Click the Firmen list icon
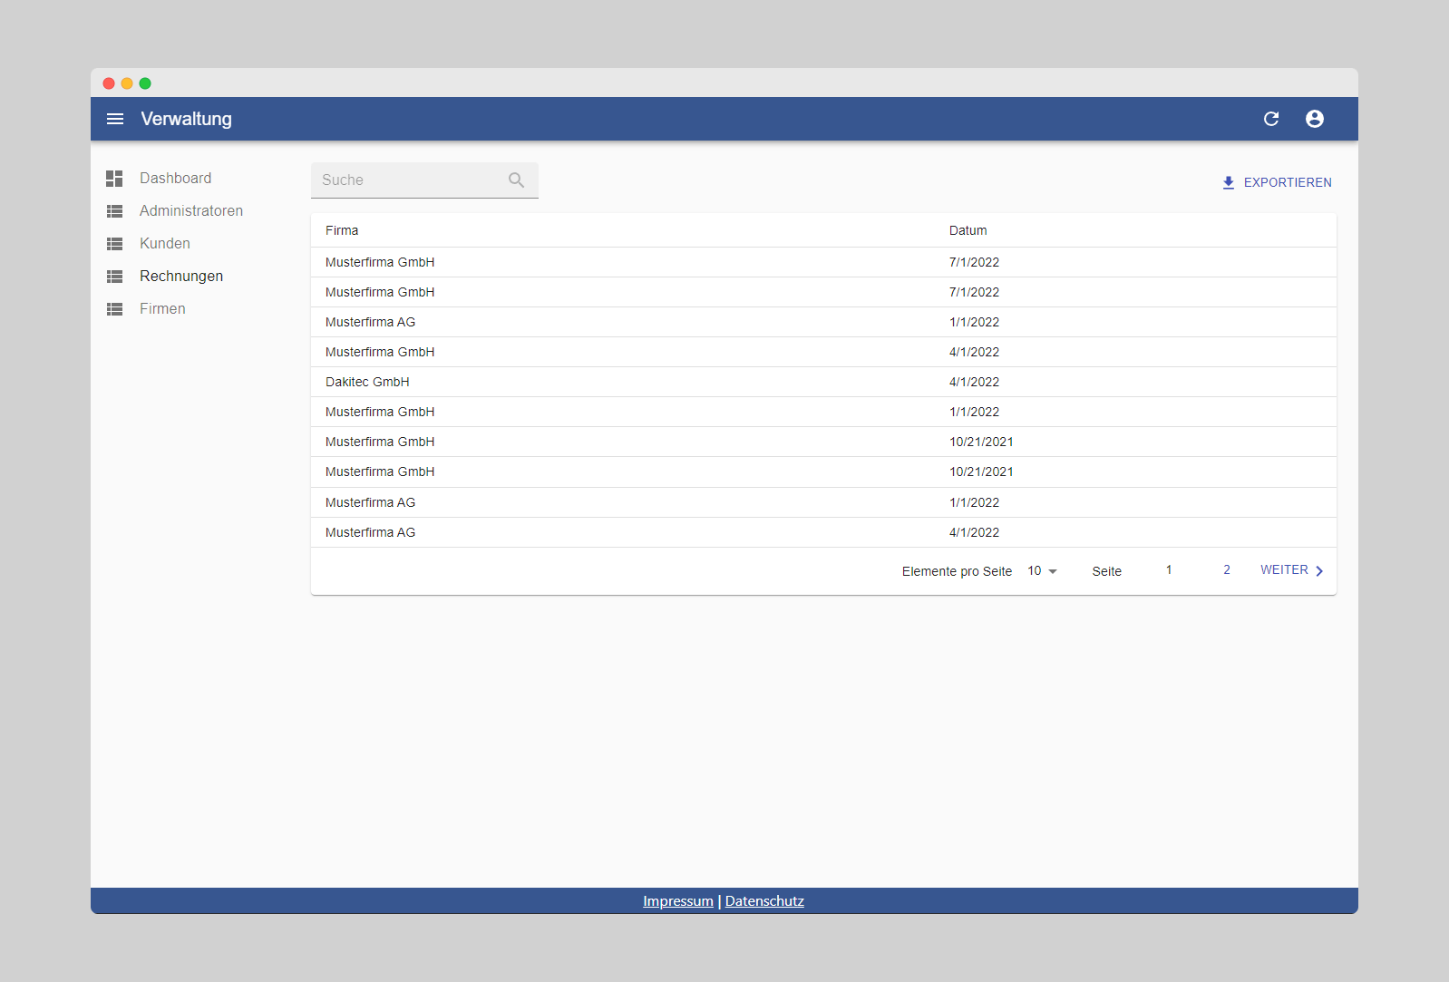 tap(114, 309)
